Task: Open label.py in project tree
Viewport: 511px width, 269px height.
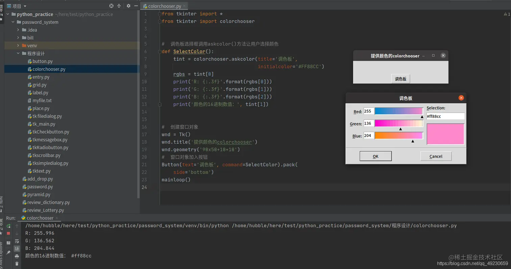Action: click(x=38, y=93)
